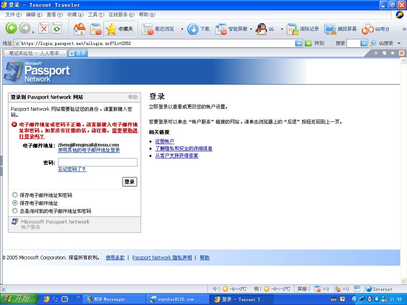Select 总是询问我的电子邮件地址和密码 radio option
407x305 pixels.
point(15,210)
